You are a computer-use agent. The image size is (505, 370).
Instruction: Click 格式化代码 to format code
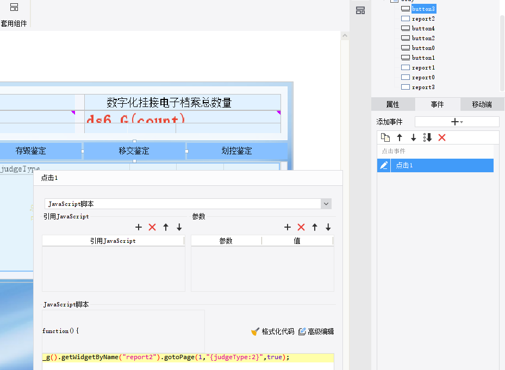[273, 331]
